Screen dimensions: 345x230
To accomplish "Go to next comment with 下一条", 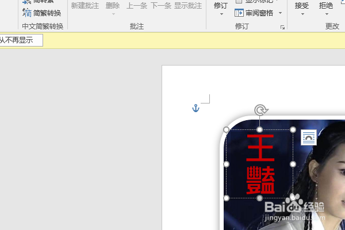I will [161, 6].
